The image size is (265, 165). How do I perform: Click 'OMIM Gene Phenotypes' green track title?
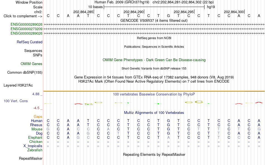[x=154, y=60]
